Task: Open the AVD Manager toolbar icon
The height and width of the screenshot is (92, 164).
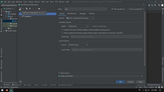Action: pos(152,5)
